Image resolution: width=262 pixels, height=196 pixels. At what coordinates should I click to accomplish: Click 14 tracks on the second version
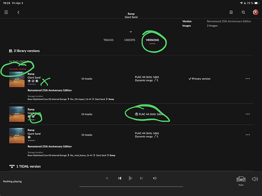pos(87,114)
